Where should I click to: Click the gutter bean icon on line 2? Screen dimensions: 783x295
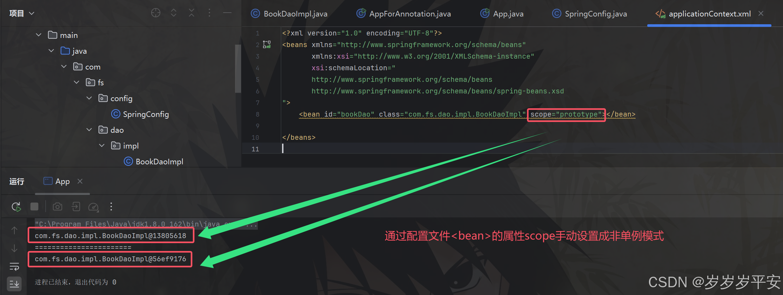pyautogui.click(x=267, y=45)
